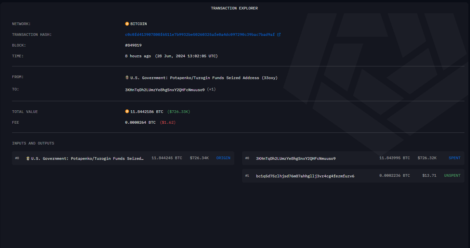Select the U.S. Government label in input #0

click(x=87, y=158)
